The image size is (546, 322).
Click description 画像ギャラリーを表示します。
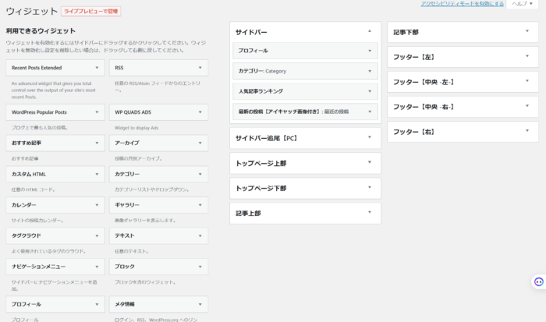click(146, 221)
